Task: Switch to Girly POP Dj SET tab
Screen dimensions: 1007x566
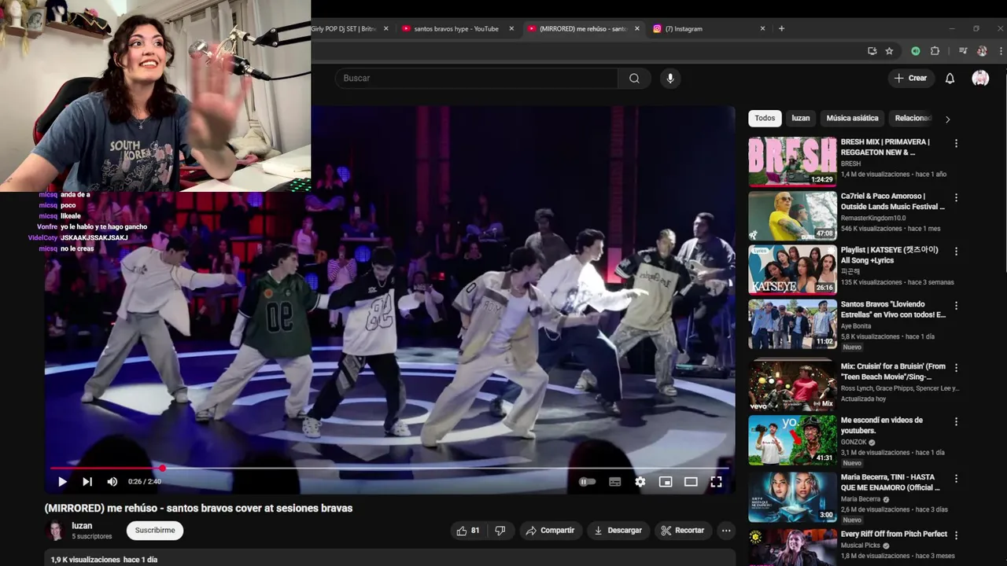Action: click(345, 29)
